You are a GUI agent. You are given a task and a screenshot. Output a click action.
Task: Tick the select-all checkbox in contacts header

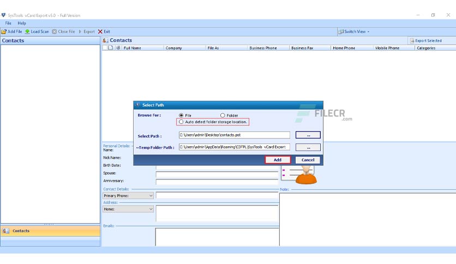[105, 47]
